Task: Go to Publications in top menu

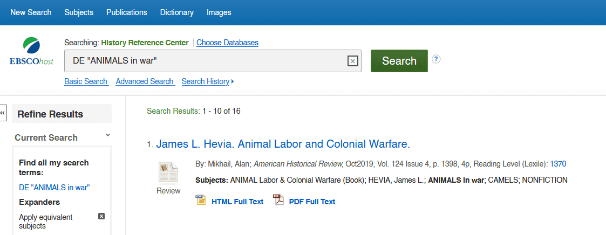Action: (127, 12)
